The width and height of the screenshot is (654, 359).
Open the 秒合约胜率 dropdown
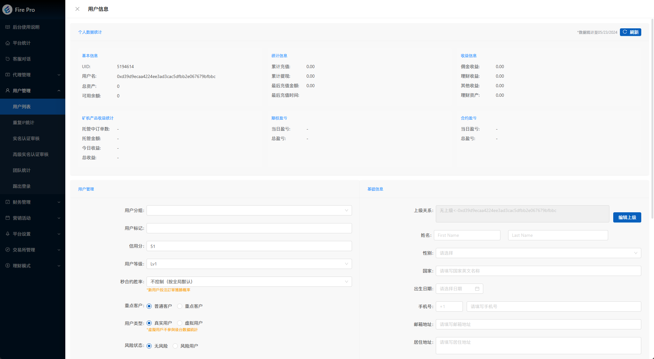click(x=249, y=282)
